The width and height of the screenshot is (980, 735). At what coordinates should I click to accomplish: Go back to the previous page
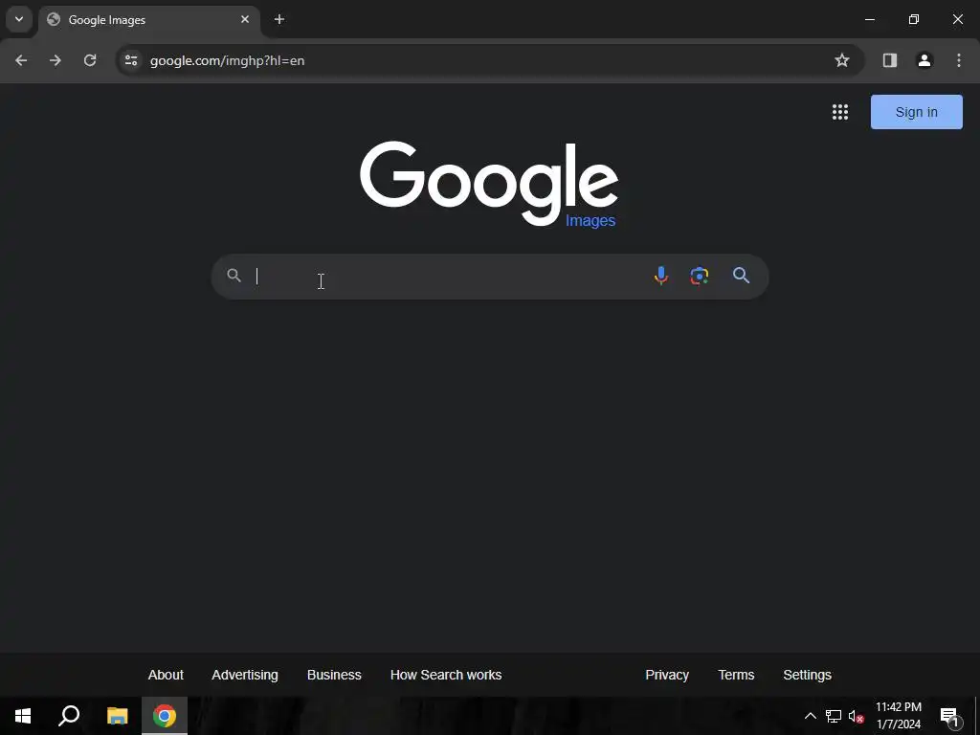pos(21,60)
